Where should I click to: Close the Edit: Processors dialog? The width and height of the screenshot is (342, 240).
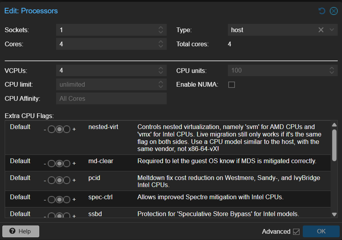pos(333,11)
